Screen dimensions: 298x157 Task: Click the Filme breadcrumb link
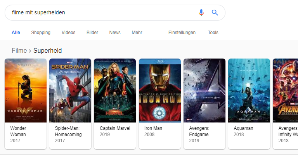(19, 51)
